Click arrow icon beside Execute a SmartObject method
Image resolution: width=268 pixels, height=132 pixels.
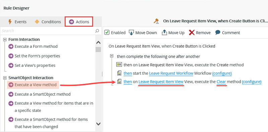pos(11,94)
